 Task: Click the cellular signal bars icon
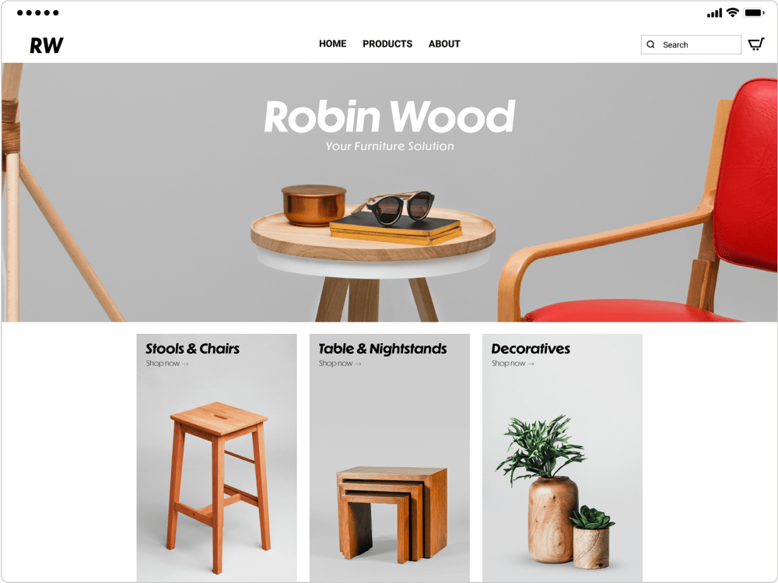[714, 13]
